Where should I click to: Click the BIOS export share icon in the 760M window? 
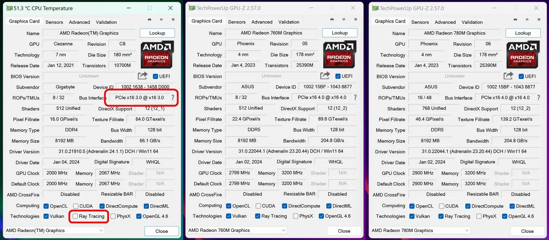[325, 76]
